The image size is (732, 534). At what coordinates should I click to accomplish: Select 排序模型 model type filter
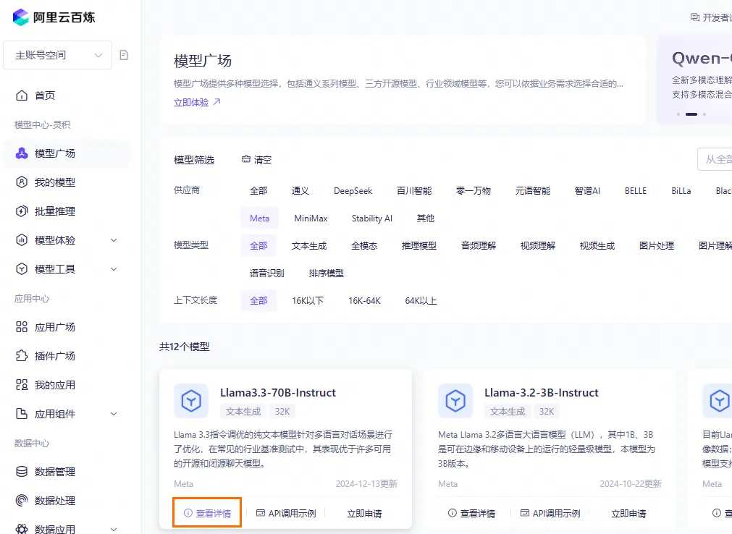(327, 274)
